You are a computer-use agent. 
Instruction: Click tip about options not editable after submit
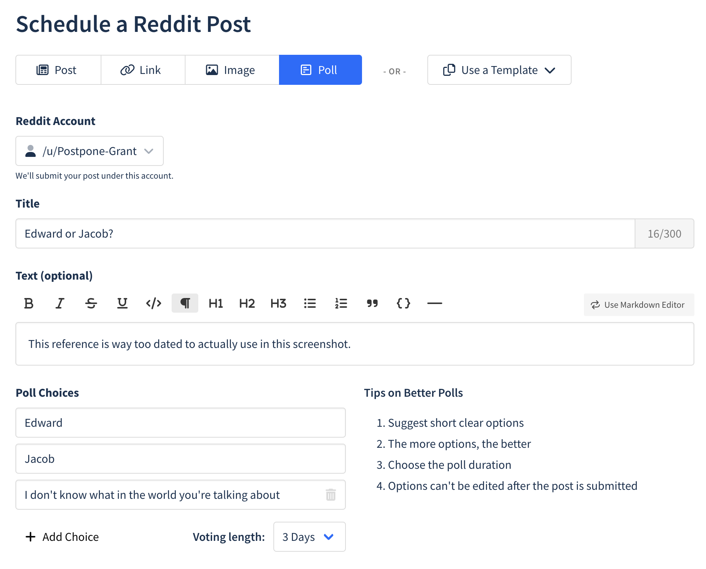pyautogui.click(x=513, y=486)
